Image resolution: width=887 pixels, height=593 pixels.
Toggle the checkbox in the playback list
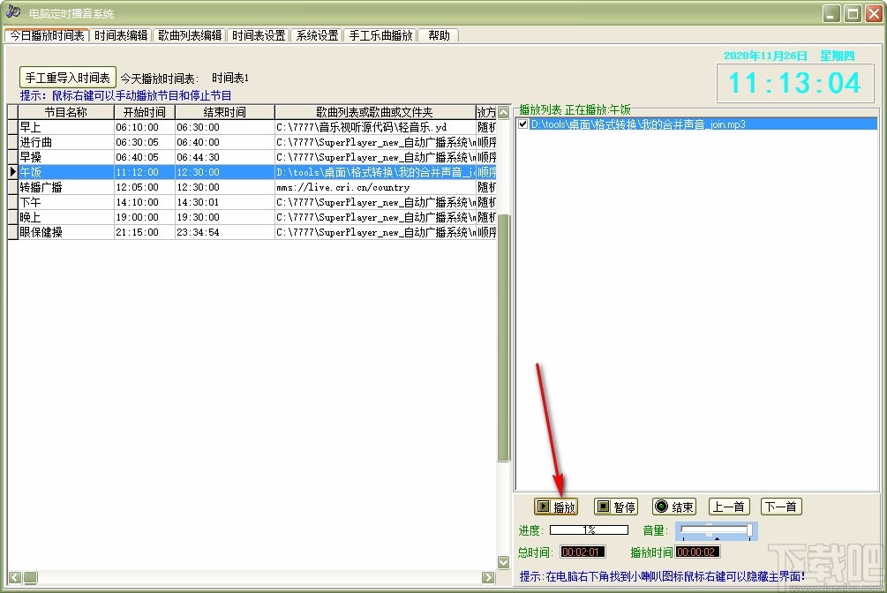click(522, 124)
